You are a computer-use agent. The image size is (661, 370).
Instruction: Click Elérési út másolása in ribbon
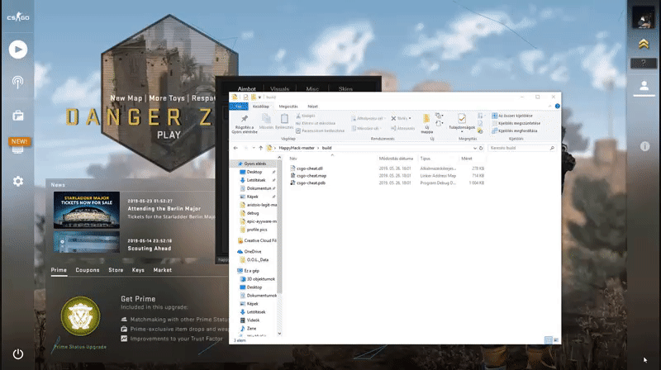tap(316, 123)
